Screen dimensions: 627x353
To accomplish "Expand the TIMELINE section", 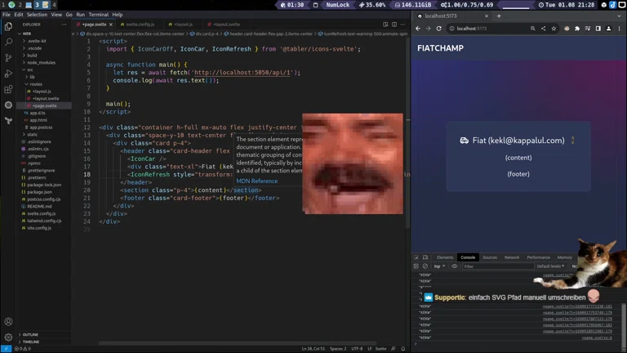I will (31, 342).
